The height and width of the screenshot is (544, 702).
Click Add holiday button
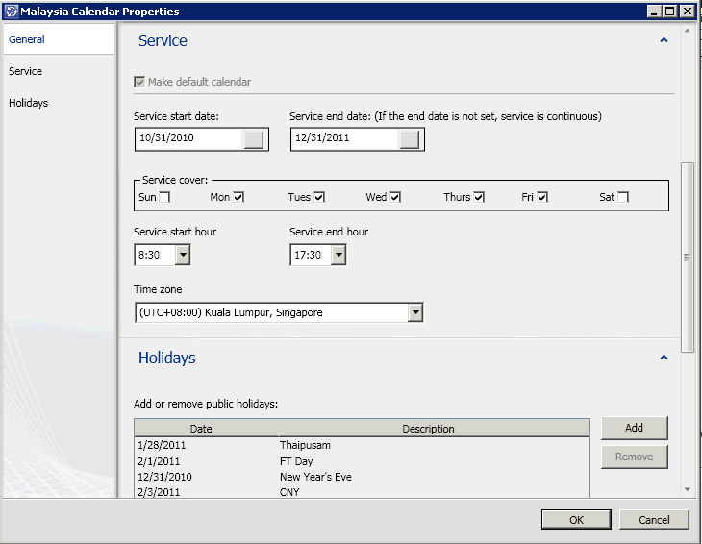[635, 428]
